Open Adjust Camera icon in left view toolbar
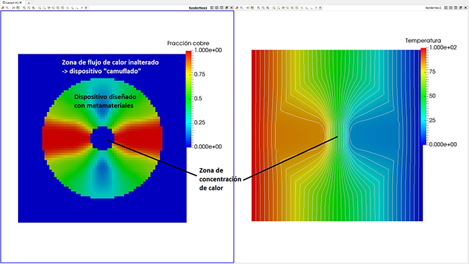The image size is (469, 264). click(x=18, y=8)
